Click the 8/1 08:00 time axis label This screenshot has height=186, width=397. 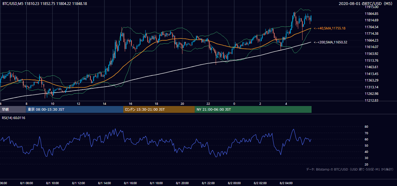[26, 183]
